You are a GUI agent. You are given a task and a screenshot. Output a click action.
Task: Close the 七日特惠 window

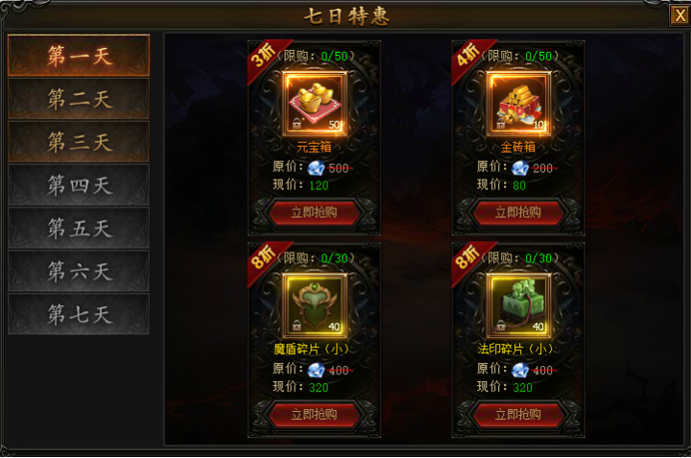coord(679,16)
